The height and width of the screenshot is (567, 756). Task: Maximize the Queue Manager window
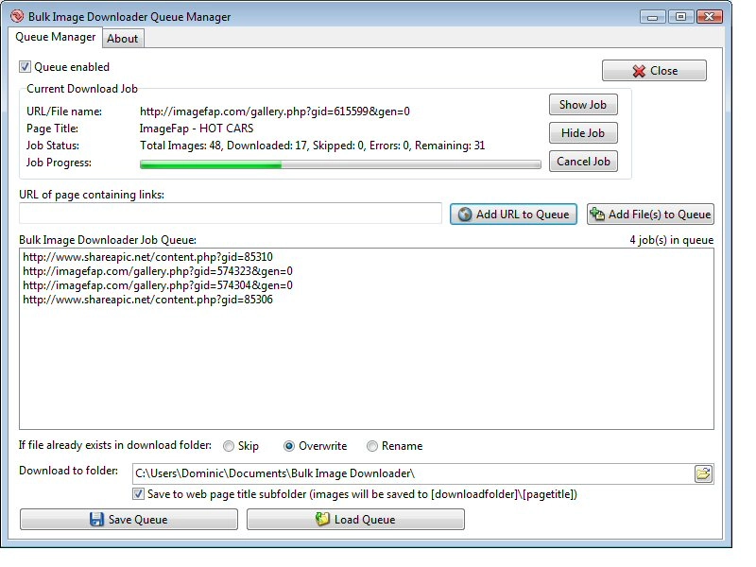tap(680, 17)
